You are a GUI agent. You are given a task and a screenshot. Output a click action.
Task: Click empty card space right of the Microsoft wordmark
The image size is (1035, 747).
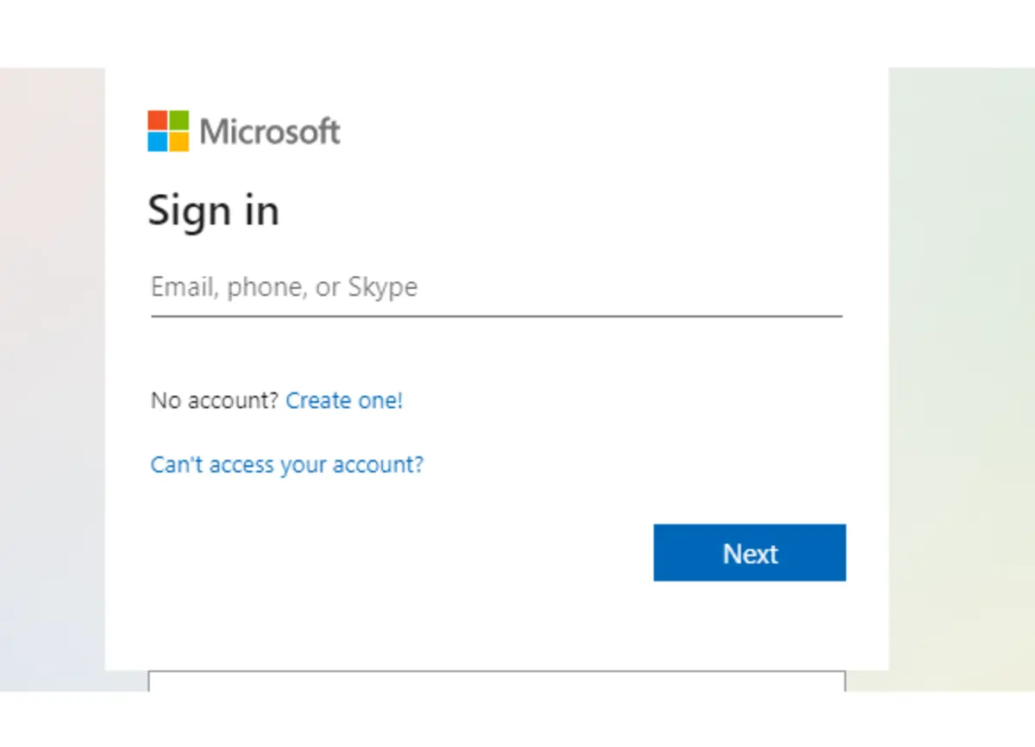tap(604, 131)
